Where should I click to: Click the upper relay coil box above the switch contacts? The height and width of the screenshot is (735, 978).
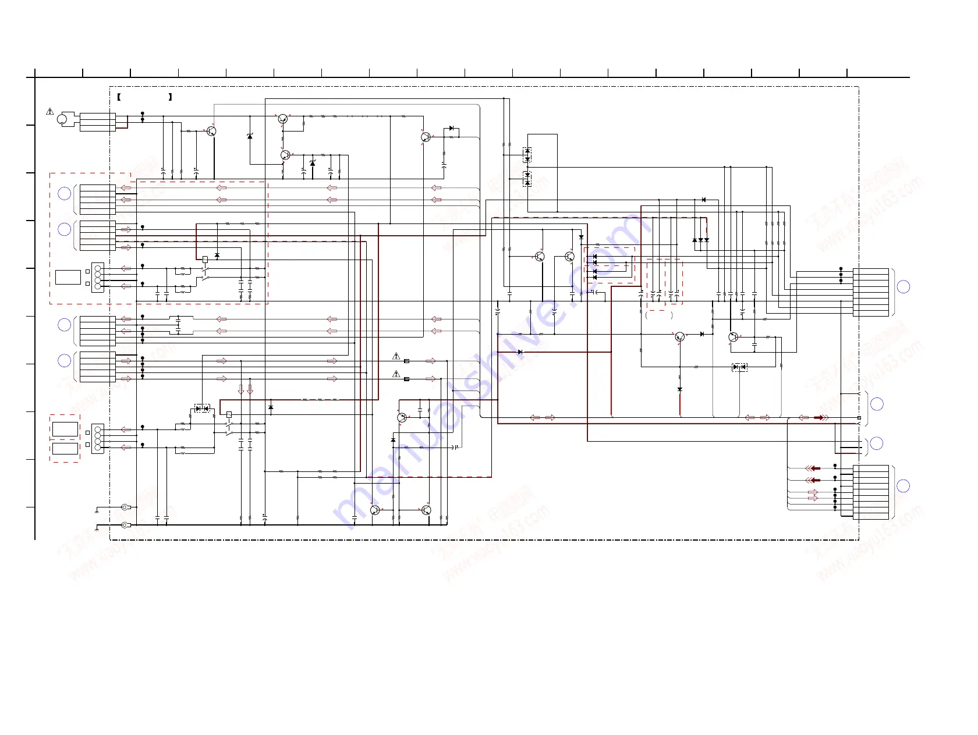205,259
